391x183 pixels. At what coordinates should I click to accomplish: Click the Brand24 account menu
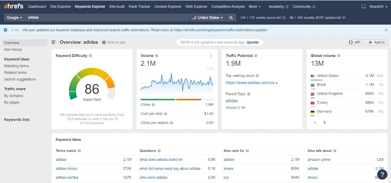[x=378, y=7]
